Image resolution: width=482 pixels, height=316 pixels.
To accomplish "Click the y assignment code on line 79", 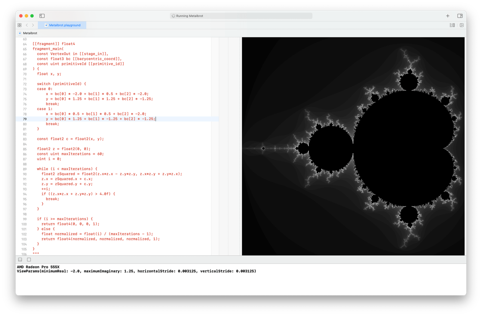I will 101,119.
